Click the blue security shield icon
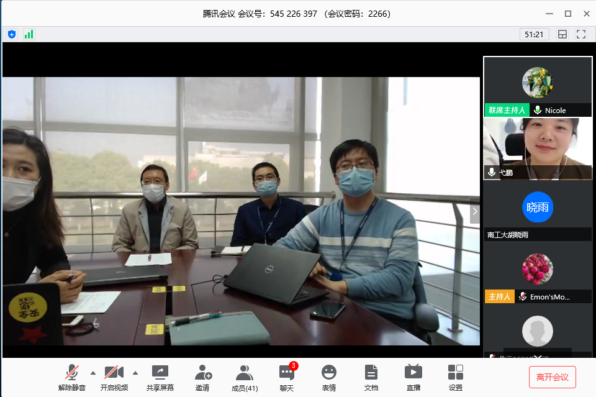 click(11, 34)
